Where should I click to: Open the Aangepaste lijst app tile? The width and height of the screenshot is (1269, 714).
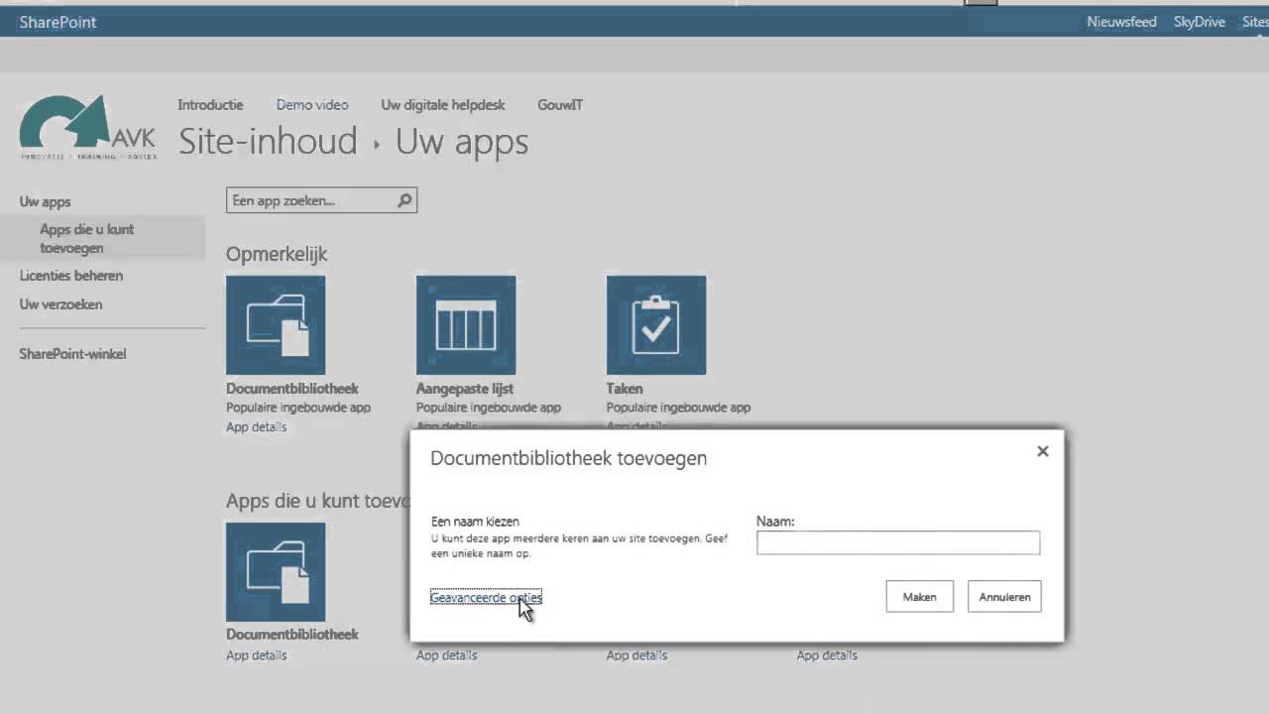466,325
